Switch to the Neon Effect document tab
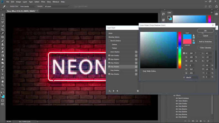 coord(21,11)
